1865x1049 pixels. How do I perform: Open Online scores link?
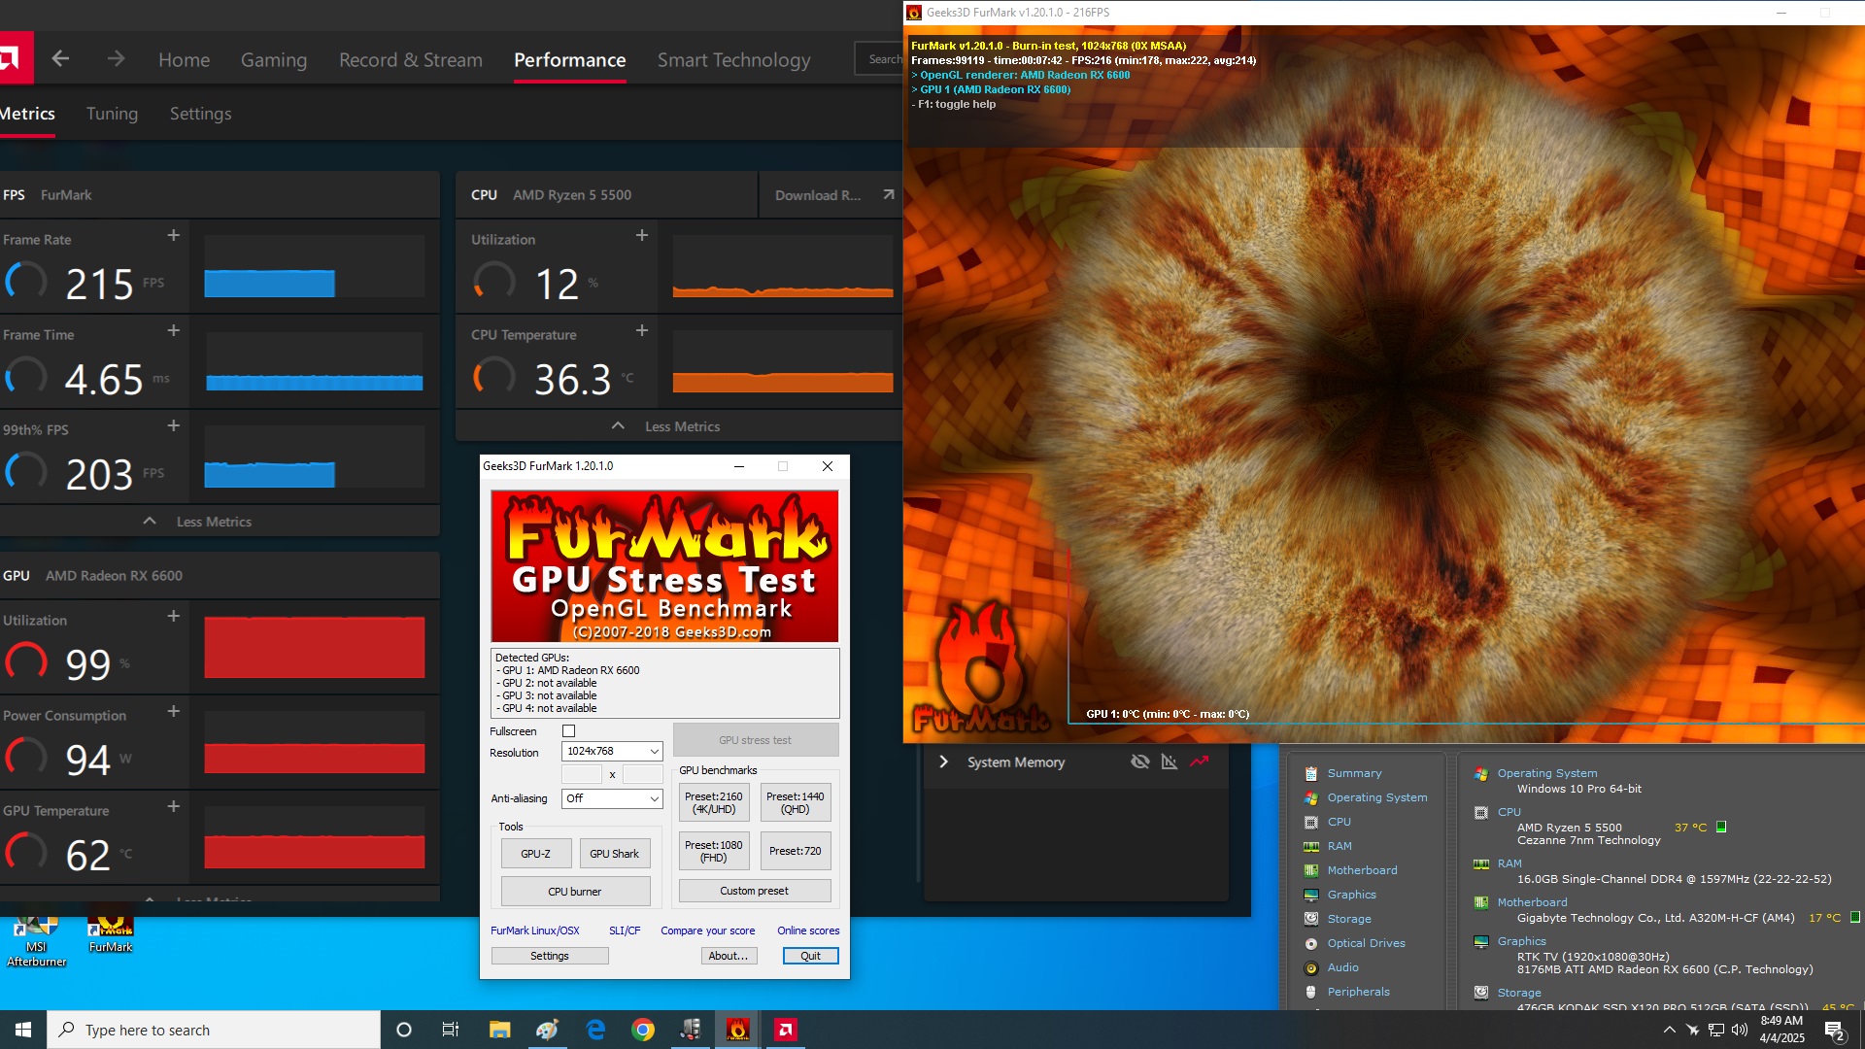808,931
